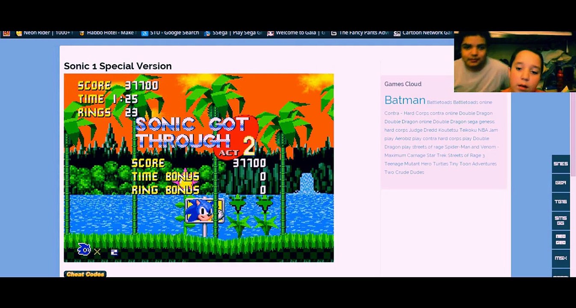Open the contra online tag

(444, 113)
